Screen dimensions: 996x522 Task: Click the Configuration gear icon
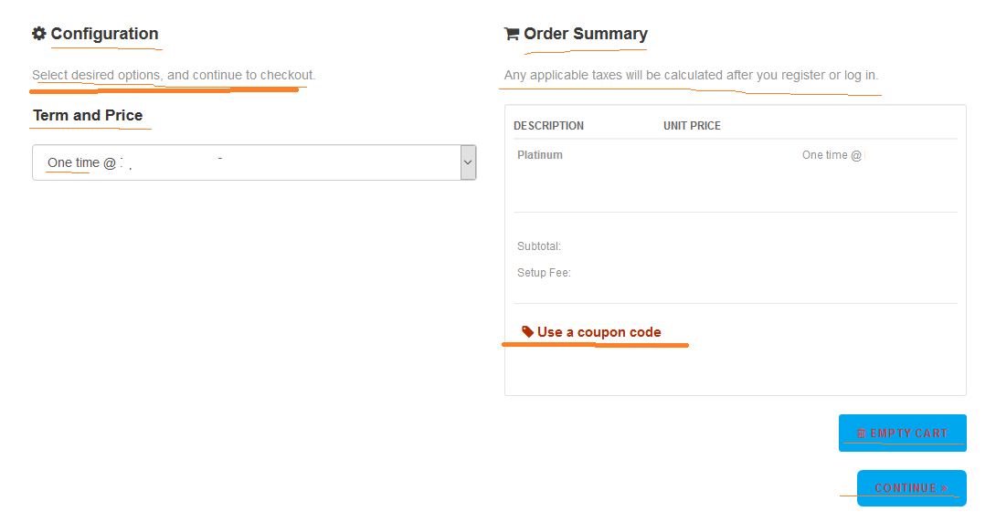38,34
